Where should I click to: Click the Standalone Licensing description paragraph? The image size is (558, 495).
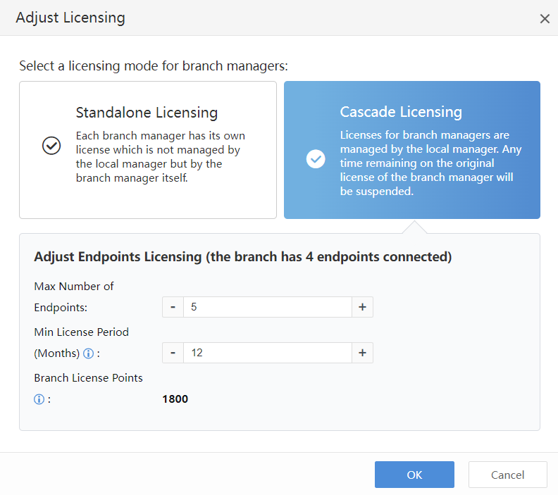[x=161, y=156]
